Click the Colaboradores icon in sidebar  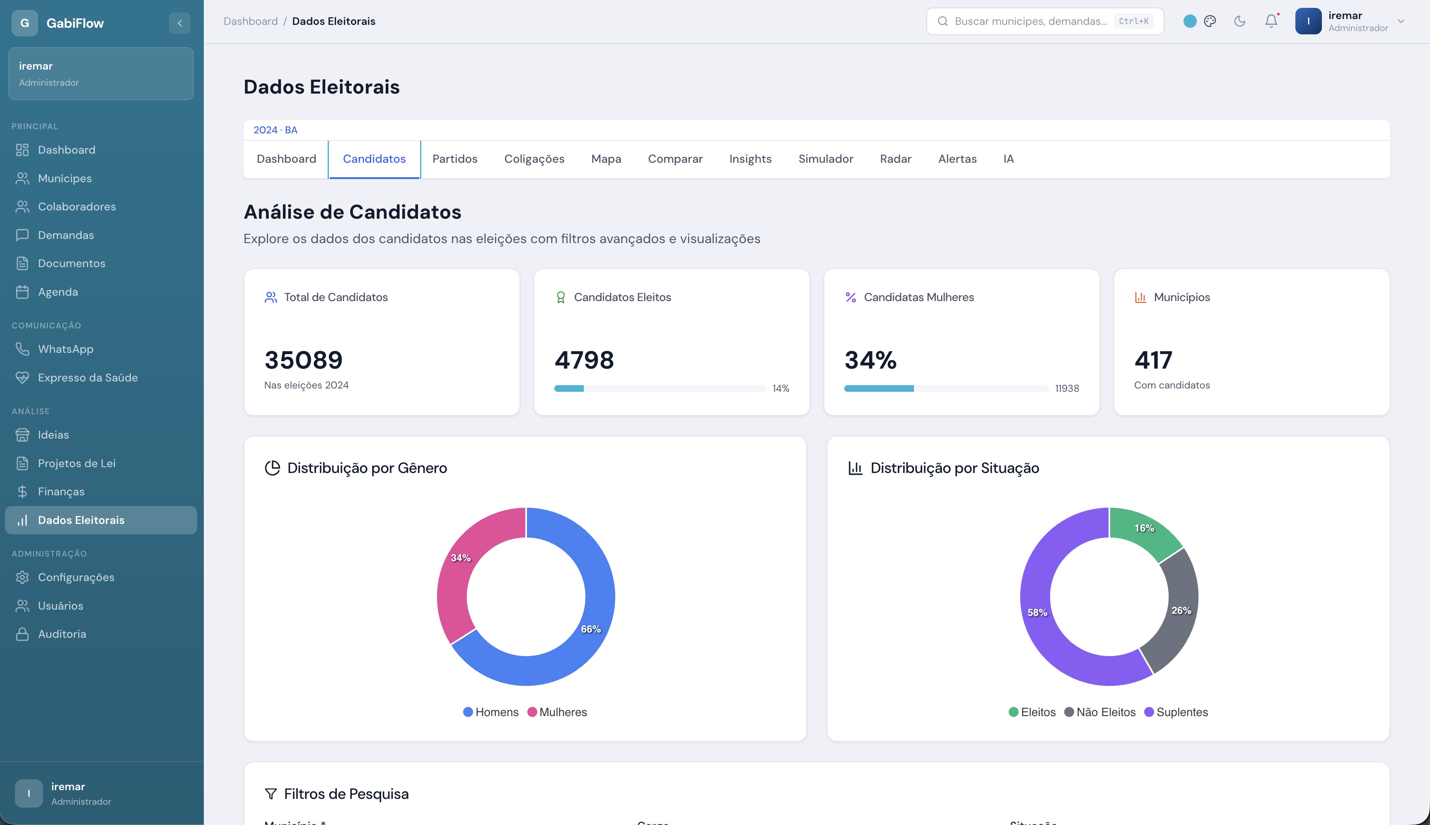(x=22, y=207)
